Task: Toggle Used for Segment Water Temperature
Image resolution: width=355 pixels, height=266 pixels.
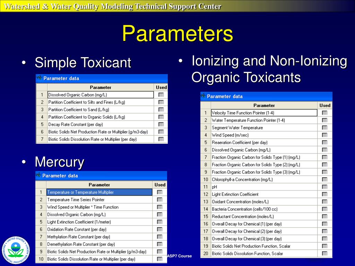Action: click(324, 127)
